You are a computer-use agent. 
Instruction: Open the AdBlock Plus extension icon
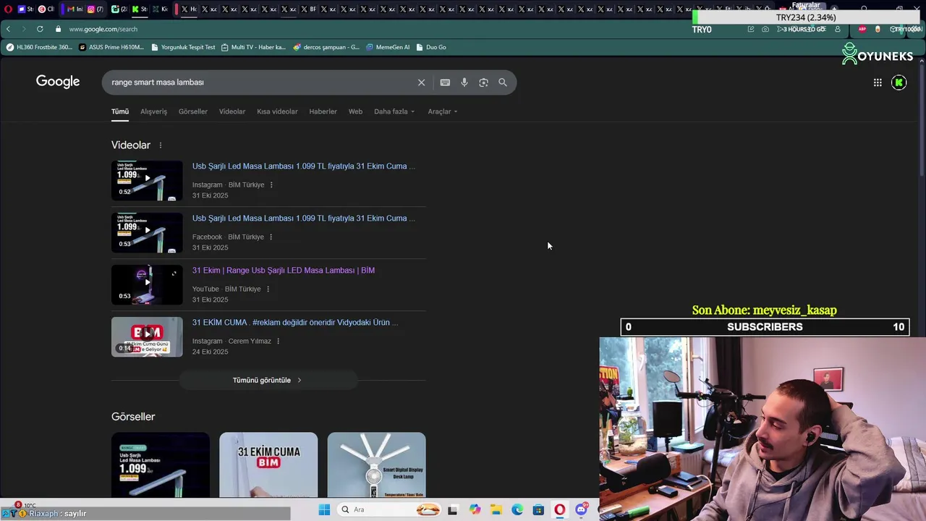click(x=862, y=29)
